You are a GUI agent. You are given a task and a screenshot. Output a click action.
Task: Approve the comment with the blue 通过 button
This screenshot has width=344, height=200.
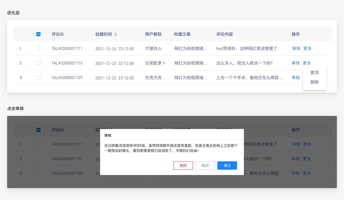click(227, 166)
